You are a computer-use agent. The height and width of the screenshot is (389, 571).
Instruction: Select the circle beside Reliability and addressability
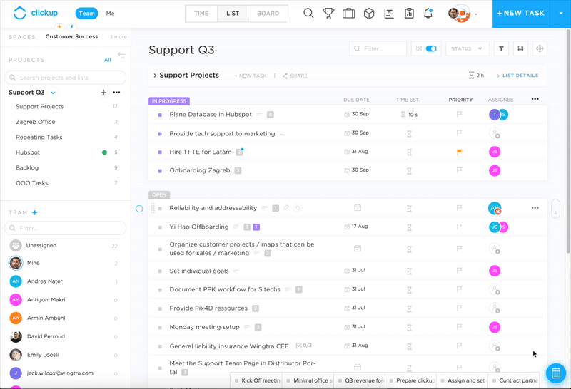tap(139, 208)
